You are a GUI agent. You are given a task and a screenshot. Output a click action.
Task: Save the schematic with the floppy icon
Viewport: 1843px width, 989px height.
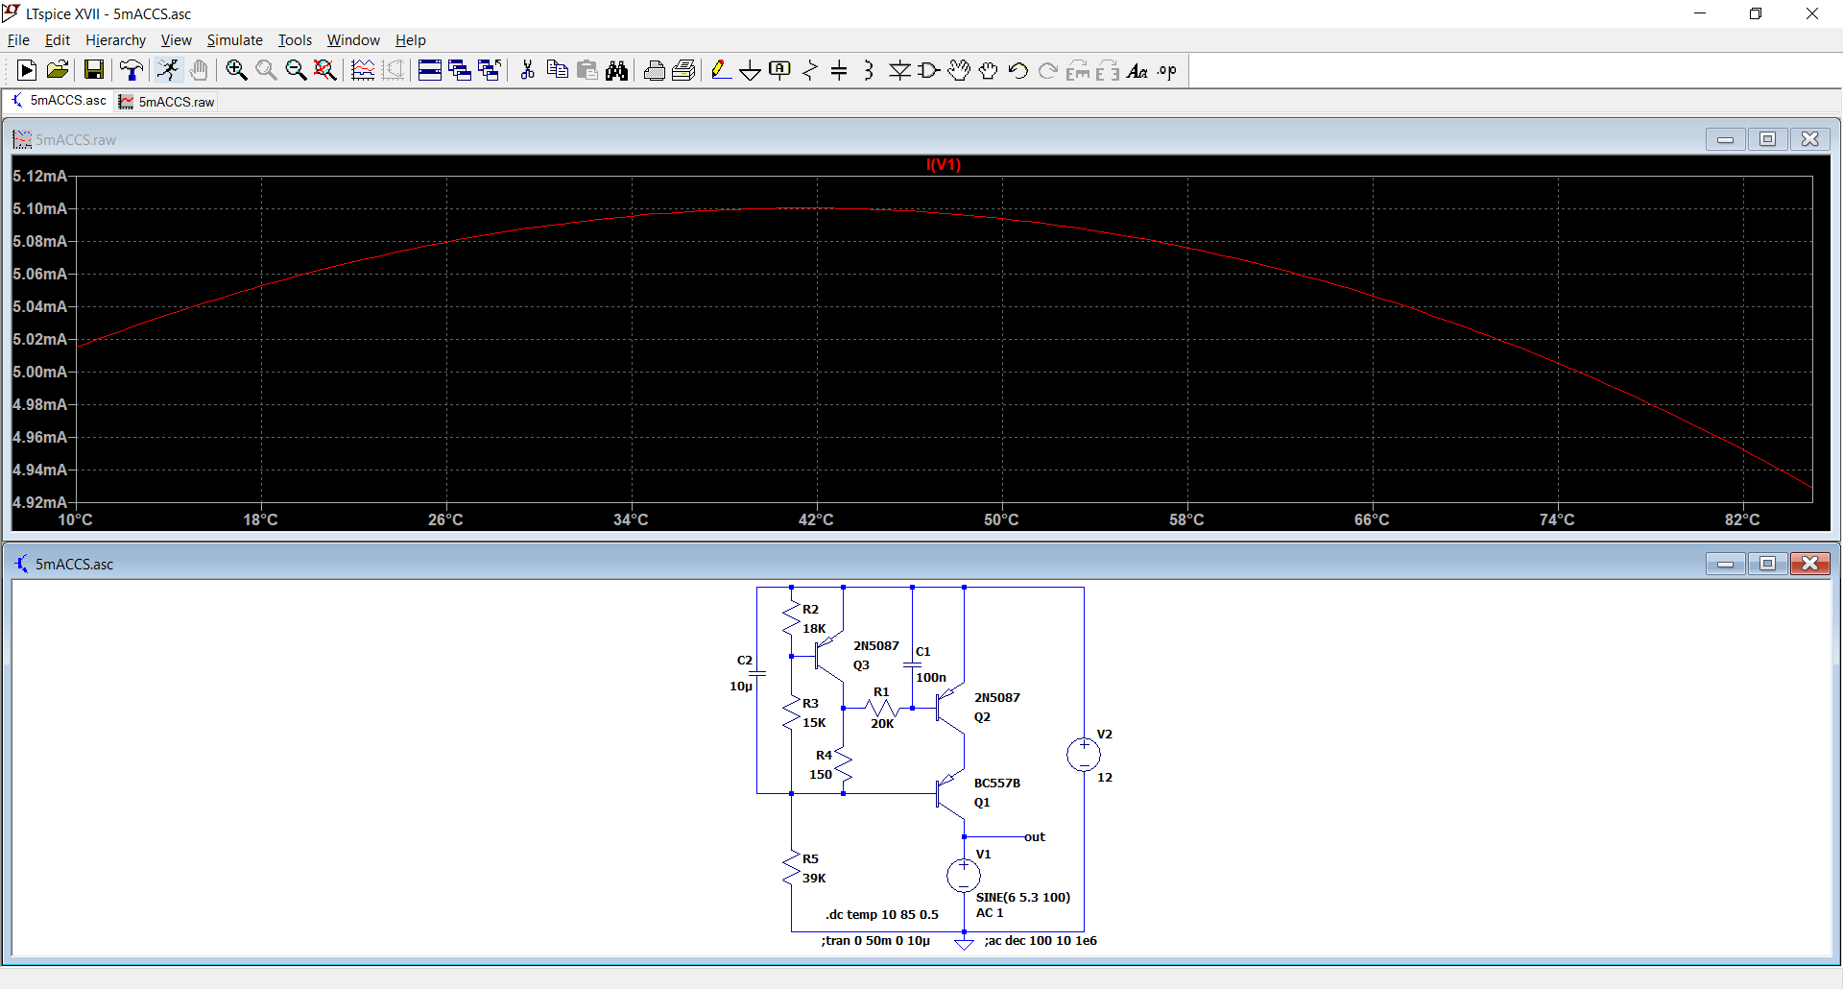click(x=93, y=70)
